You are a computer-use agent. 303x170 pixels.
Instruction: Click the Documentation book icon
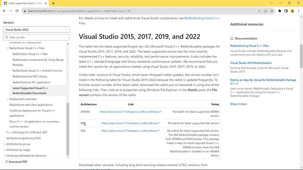click(232, 38)
